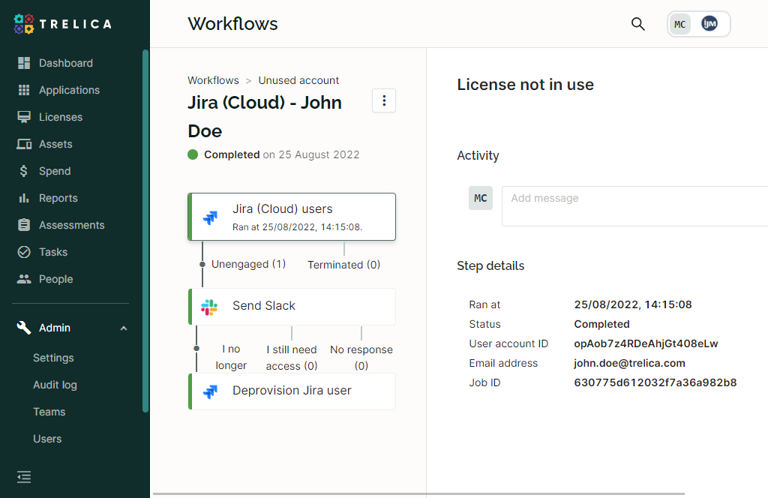Click the Tasks checkmark icon
The height and width of the screenshot is (498, 768).
coord(24,252)
